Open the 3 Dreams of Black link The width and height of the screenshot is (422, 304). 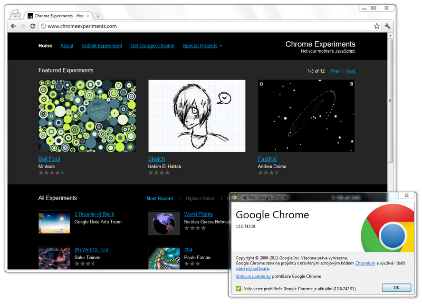[x=94, y=214]
